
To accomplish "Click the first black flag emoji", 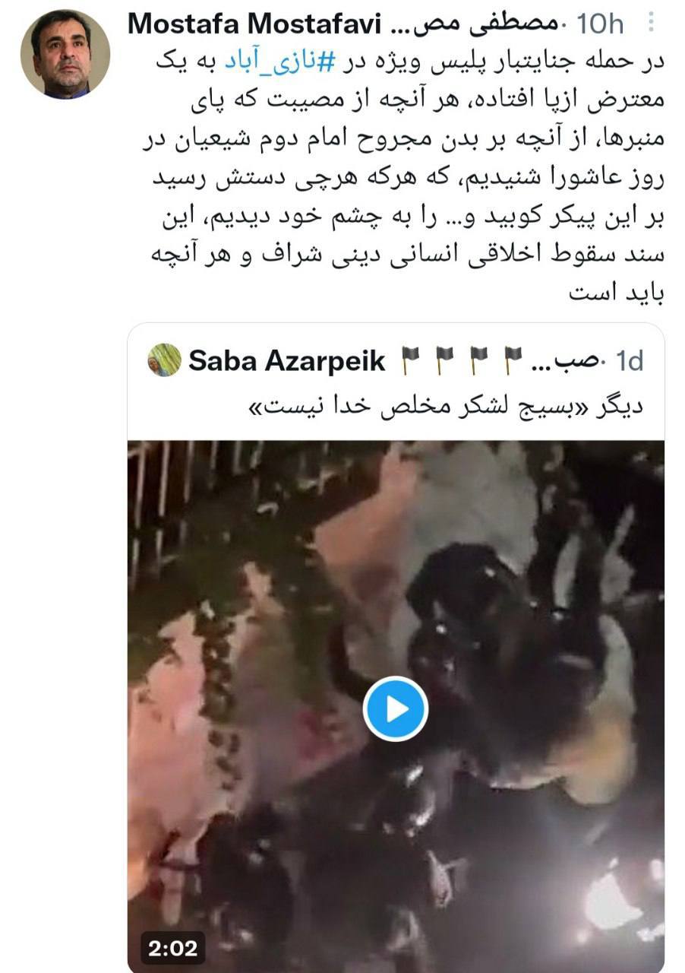I will [411, 359].
